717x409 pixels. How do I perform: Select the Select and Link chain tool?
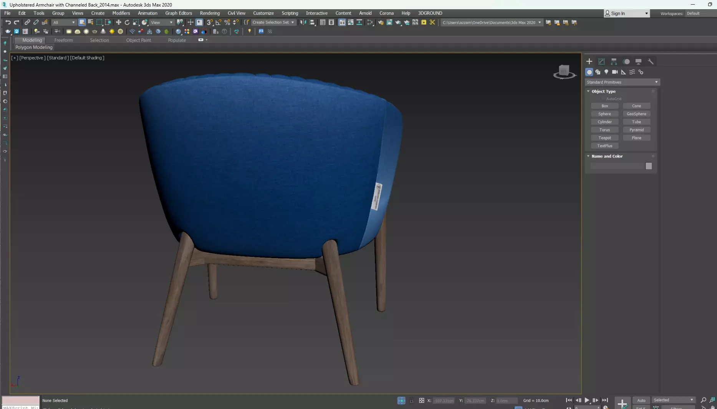[27, 22]
